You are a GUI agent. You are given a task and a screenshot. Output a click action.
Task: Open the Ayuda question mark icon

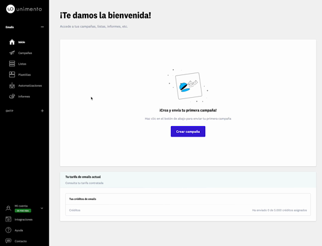pyautogui.click(x=9, y=230)
